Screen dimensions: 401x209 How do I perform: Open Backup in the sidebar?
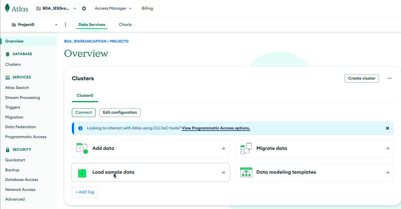click(x=12, y=170)
